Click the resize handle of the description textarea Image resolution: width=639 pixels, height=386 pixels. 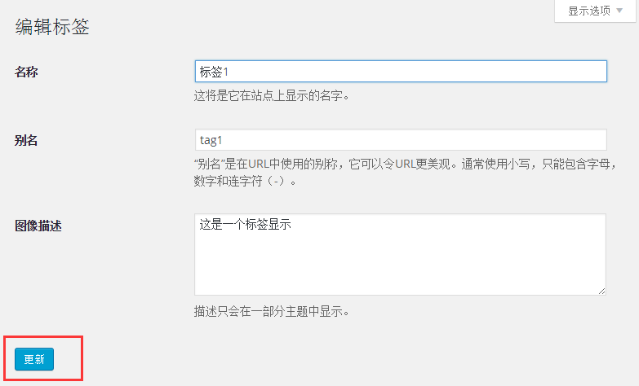(601, 289)
